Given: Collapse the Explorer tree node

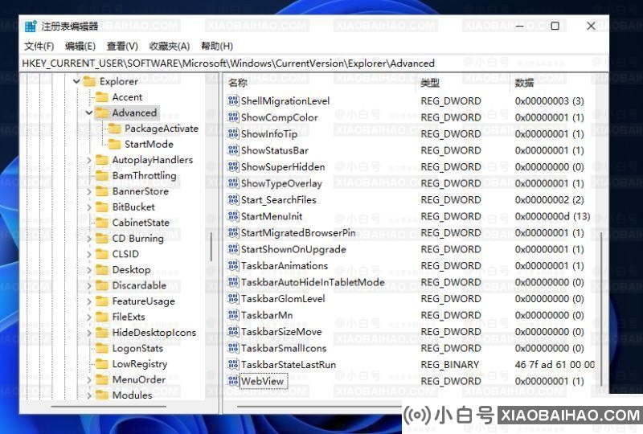Looking at the screenshot, I should [76, 81].
